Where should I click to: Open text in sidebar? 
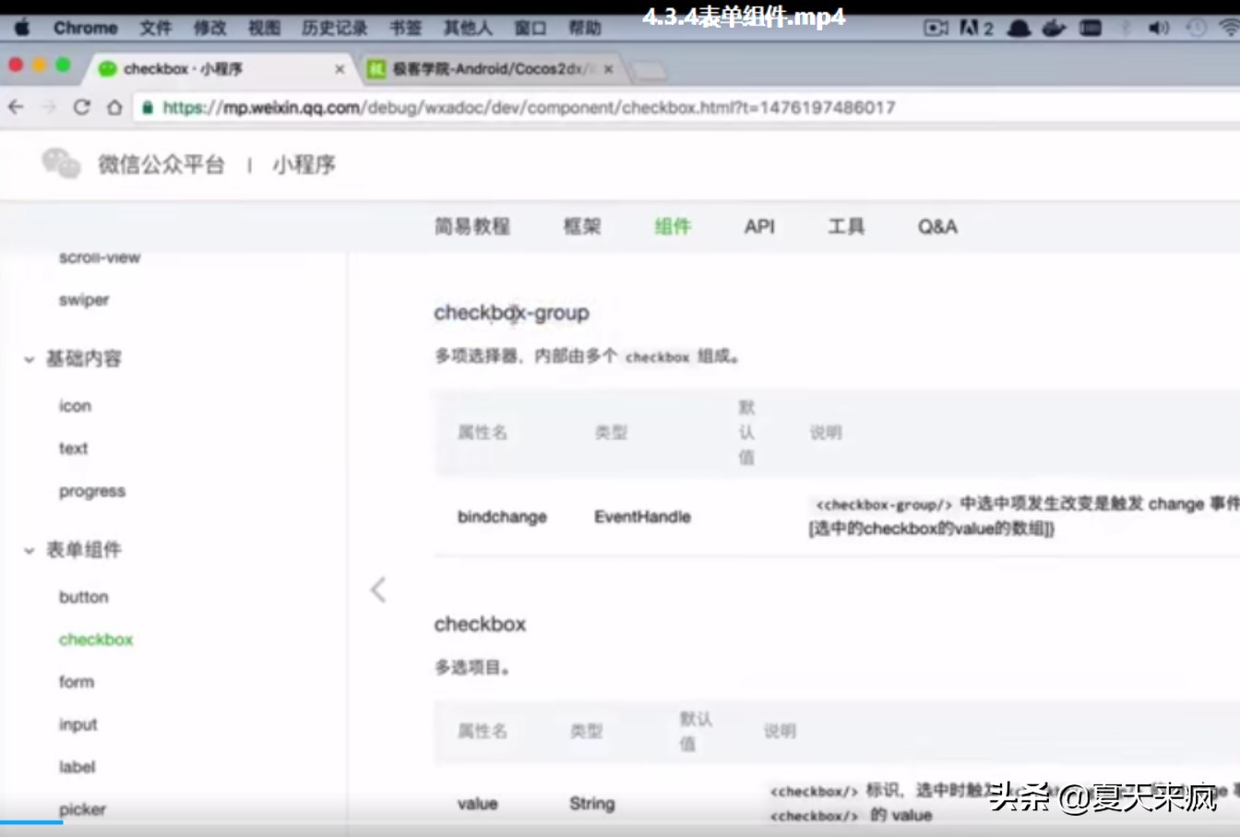[x=73, y=448]
